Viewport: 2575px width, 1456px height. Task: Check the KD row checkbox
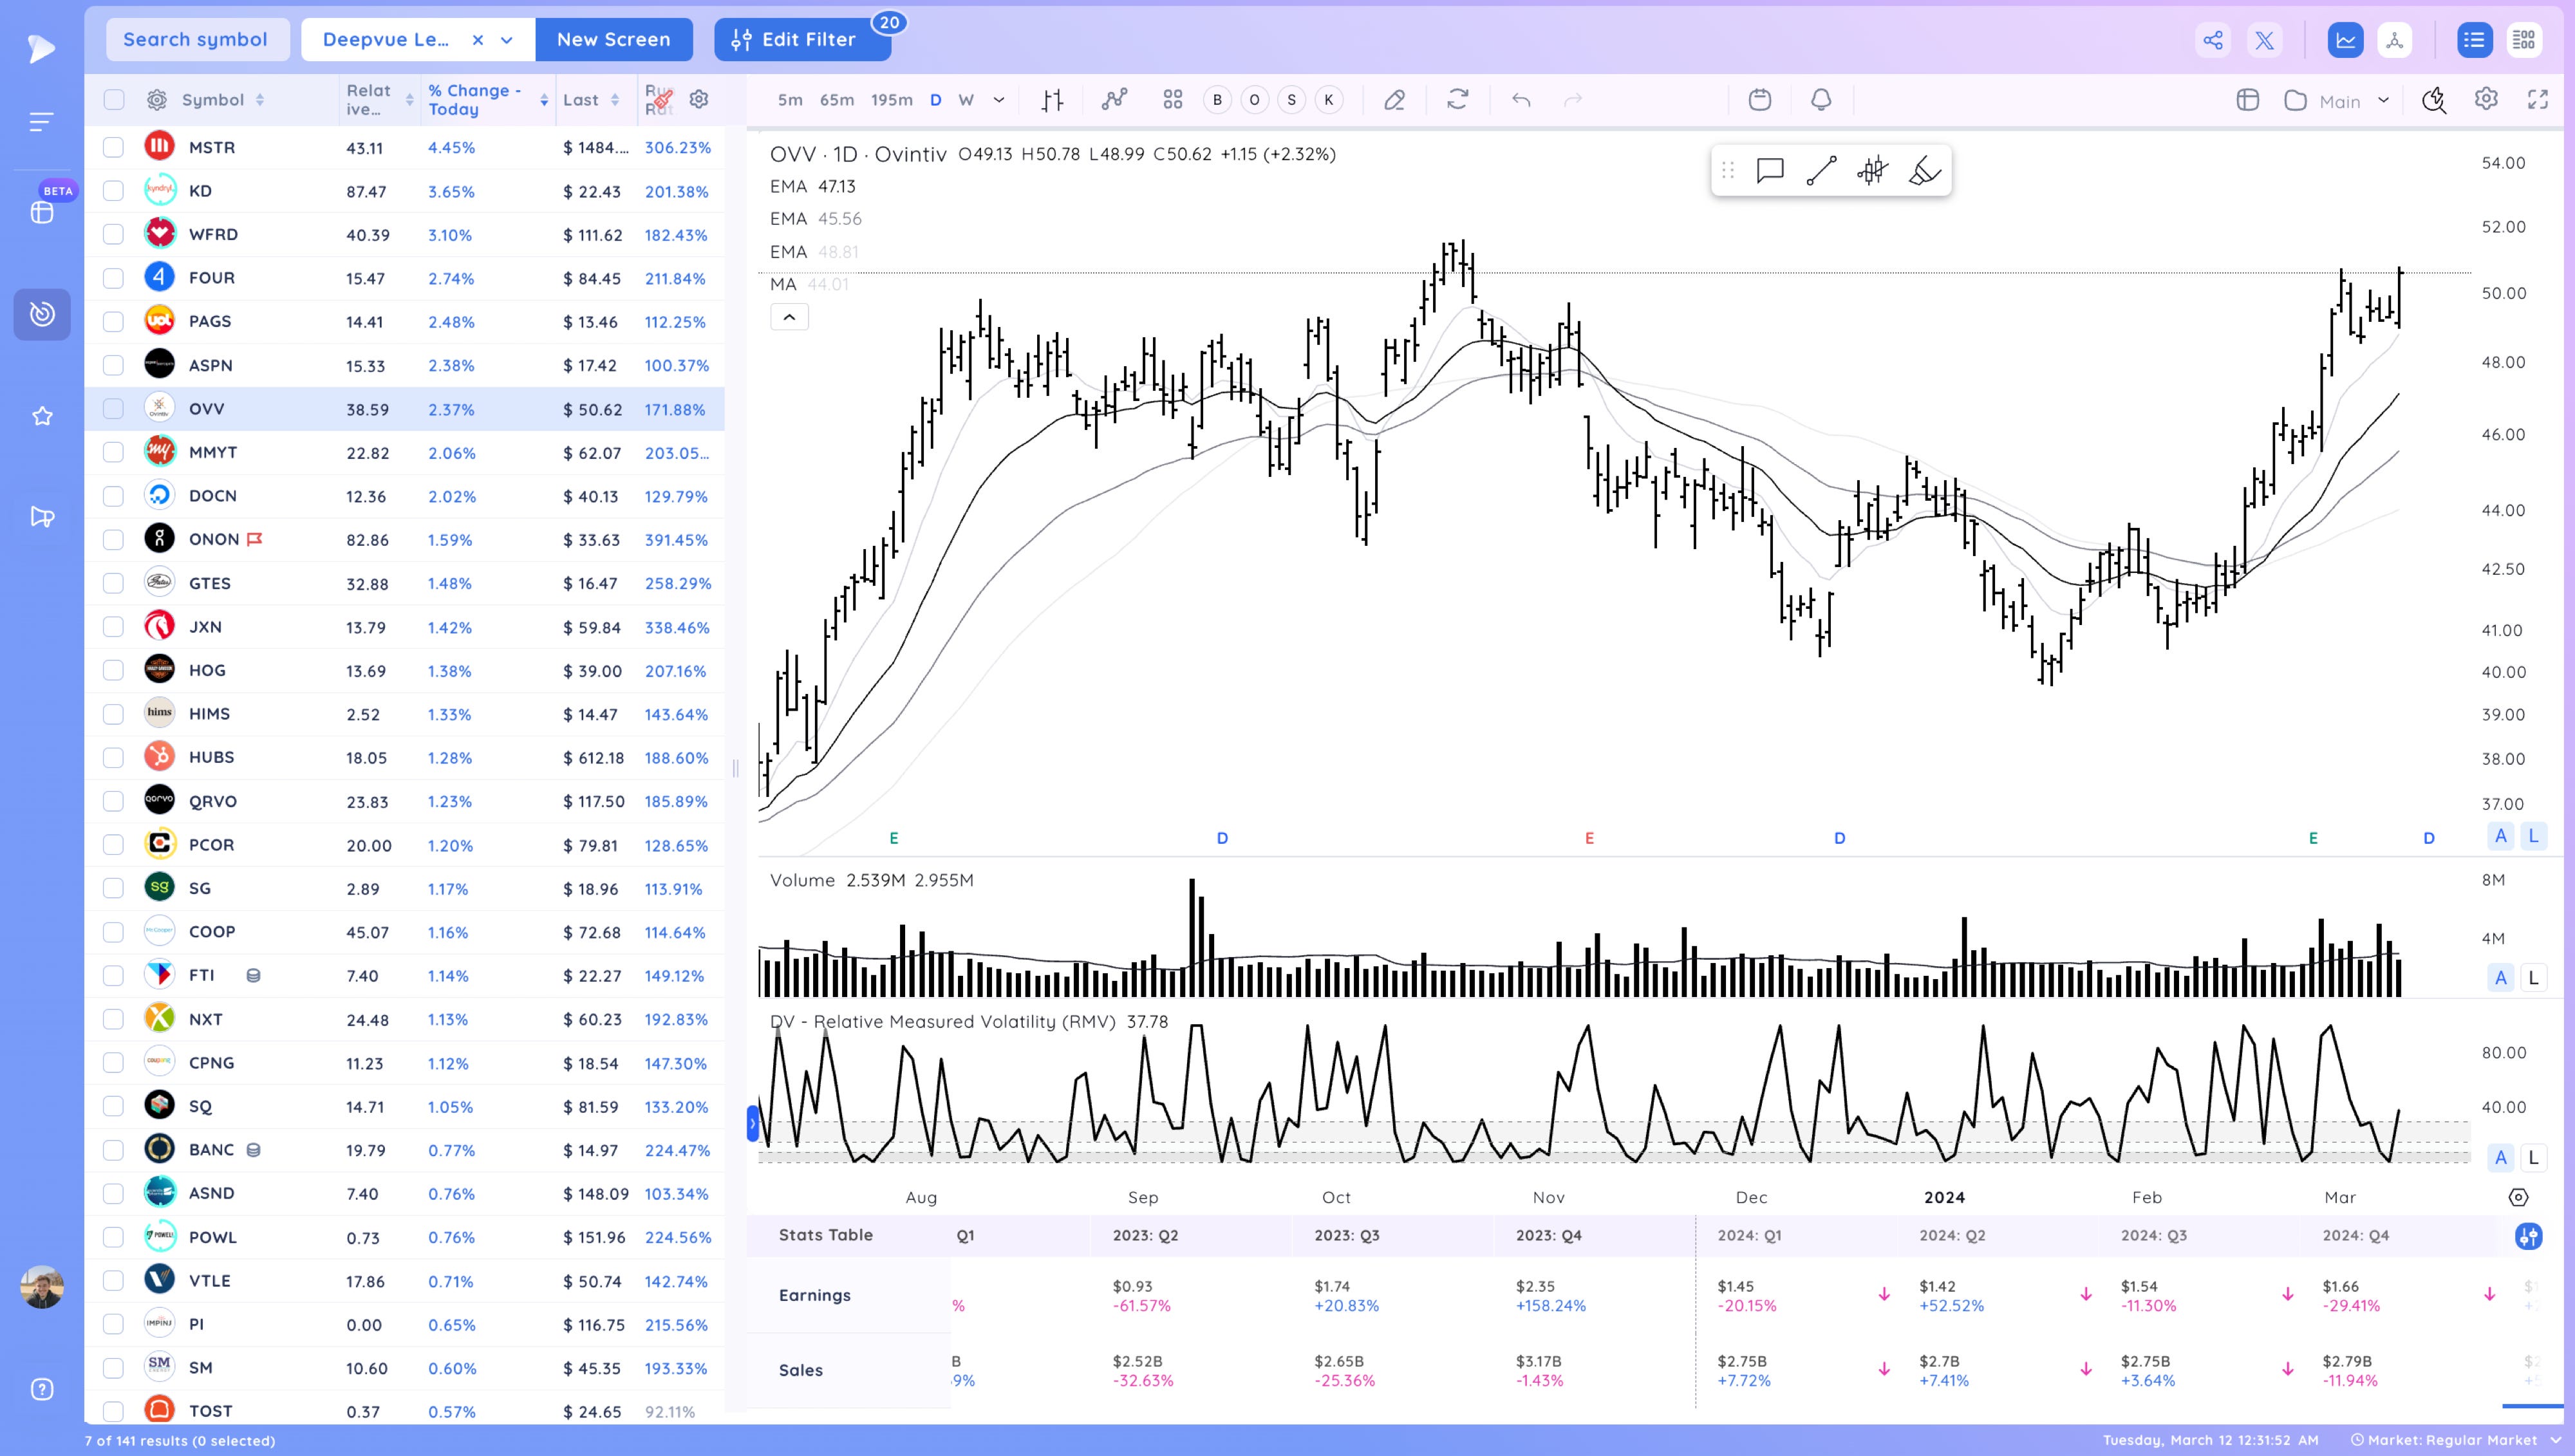[x=114, y=190]
